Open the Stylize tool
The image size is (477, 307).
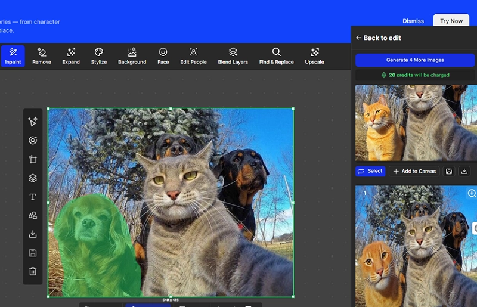click(99, 56)
